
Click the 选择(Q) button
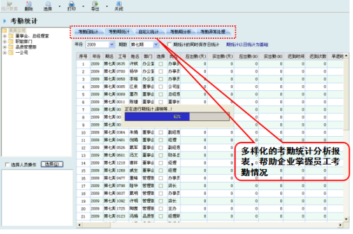[52, 164]
